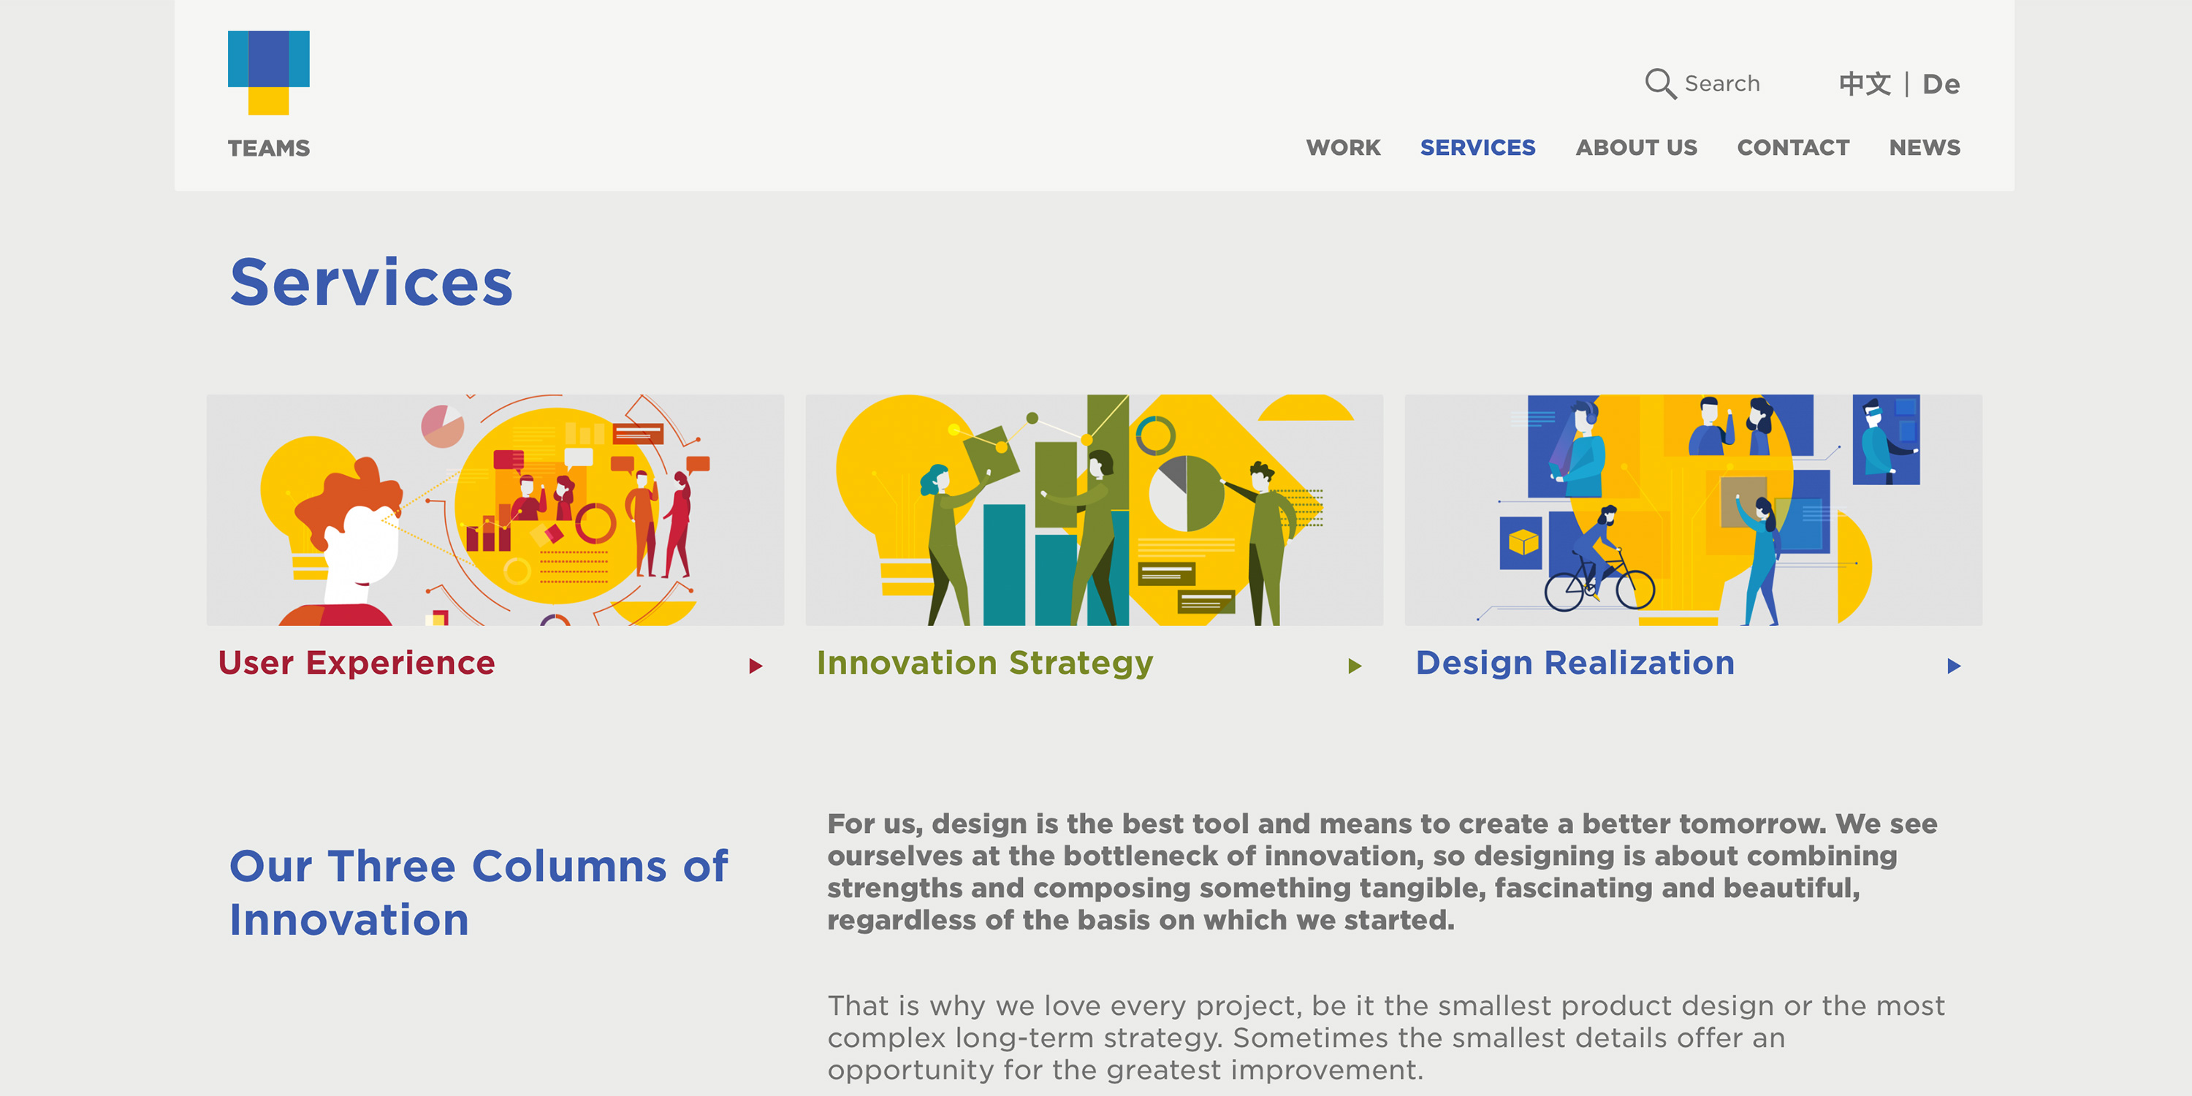
Task: Click the 'Our Three Columns of Innovation' heading
Action: coord(479,893)
